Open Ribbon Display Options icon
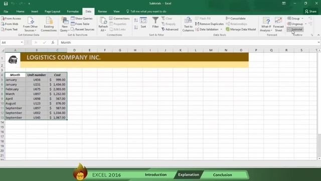Screen dimensions: 321x181 tap(283, 4)
